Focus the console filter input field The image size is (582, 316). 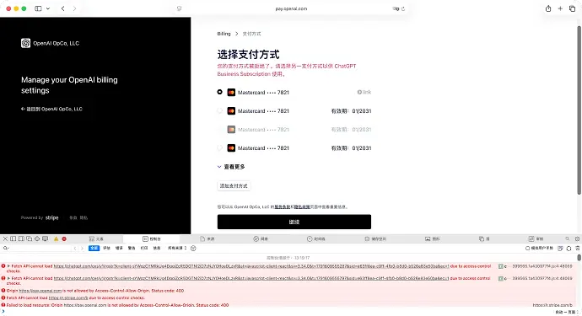40,248
